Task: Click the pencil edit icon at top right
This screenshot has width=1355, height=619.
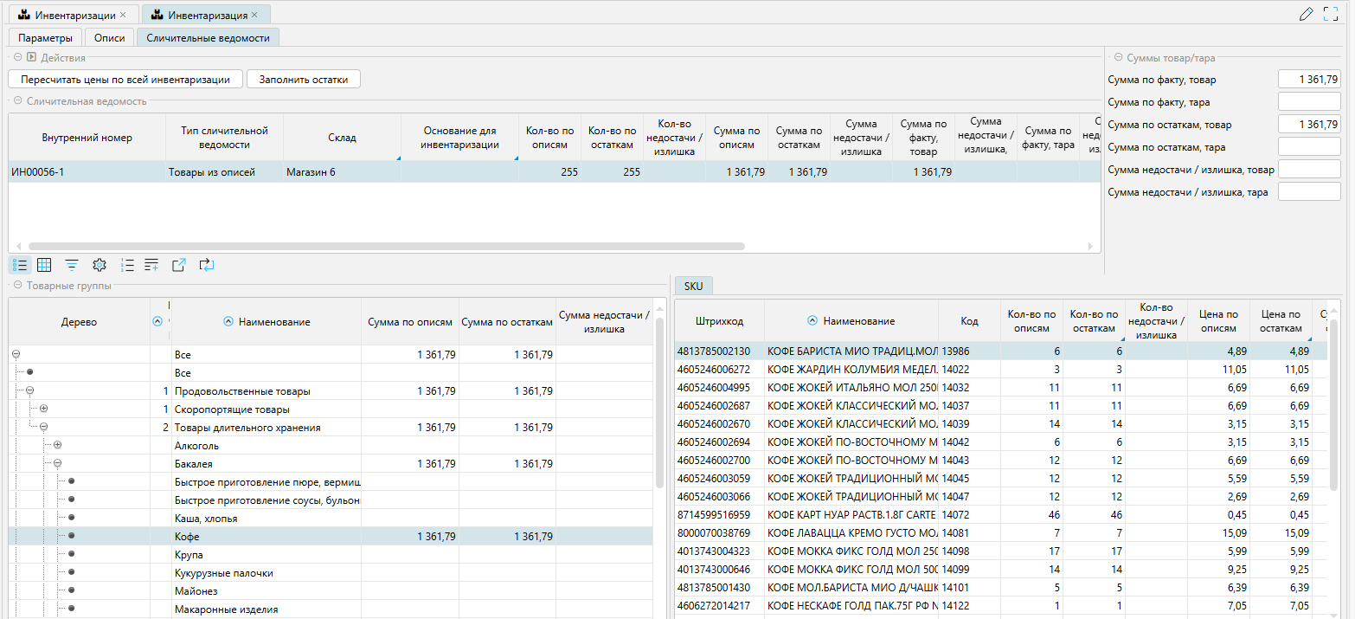Action: point(1307,14)
